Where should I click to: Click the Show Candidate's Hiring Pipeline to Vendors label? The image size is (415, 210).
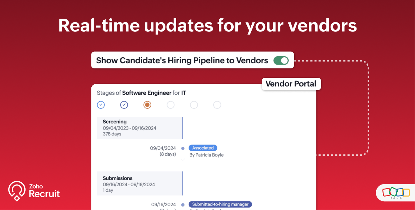click(182, 60)
